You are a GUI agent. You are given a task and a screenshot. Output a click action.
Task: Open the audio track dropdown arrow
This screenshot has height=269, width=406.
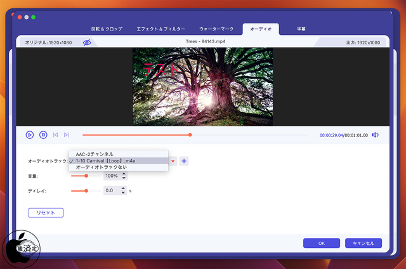point(173,161)
